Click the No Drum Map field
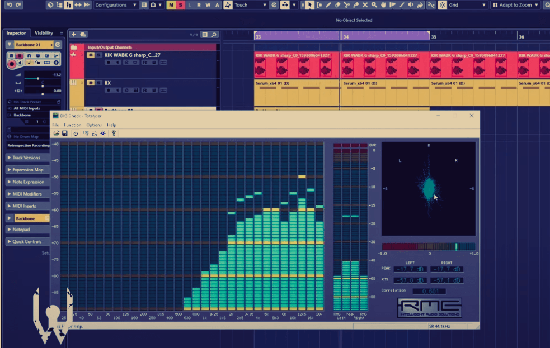 coord(28,136)
